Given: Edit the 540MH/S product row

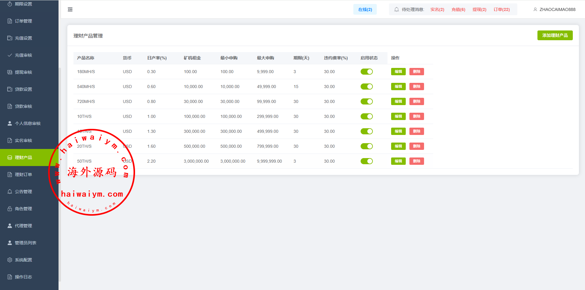Looking at the screenshot, I should tap(398, 87).
